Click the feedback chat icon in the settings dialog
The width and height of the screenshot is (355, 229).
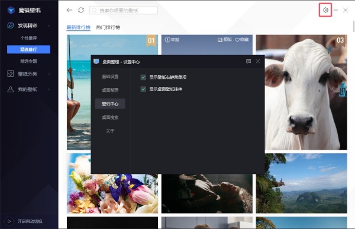click(248, 62)
